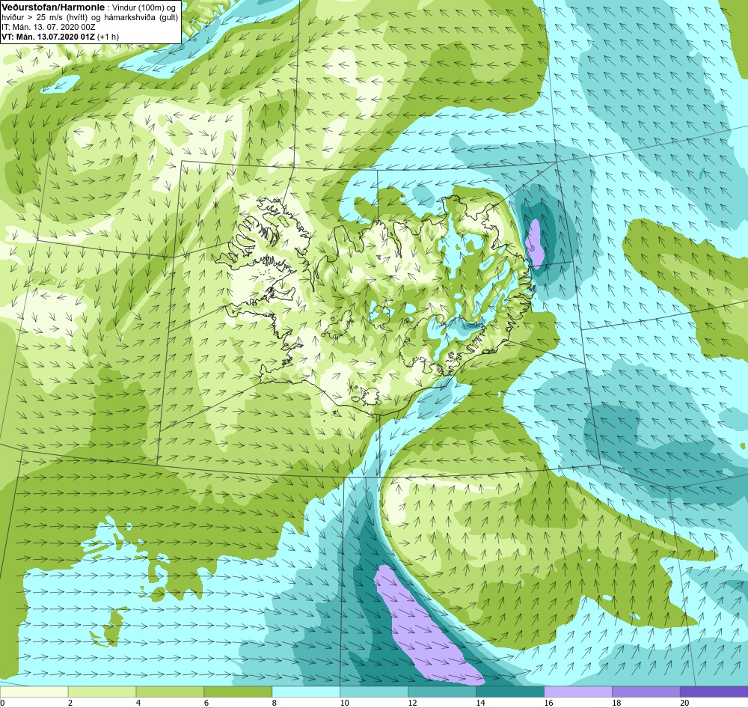Click the legend scale label "10"
The width and height of the screenshot is (748, 708).
[x=344, y=703]
